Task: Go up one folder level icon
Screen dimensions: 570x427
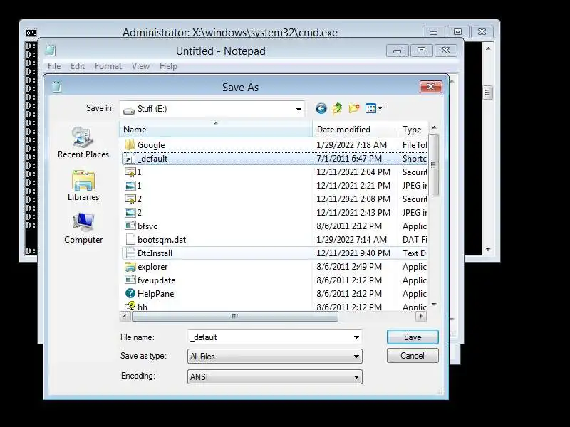Action: [x=337, y=108]
